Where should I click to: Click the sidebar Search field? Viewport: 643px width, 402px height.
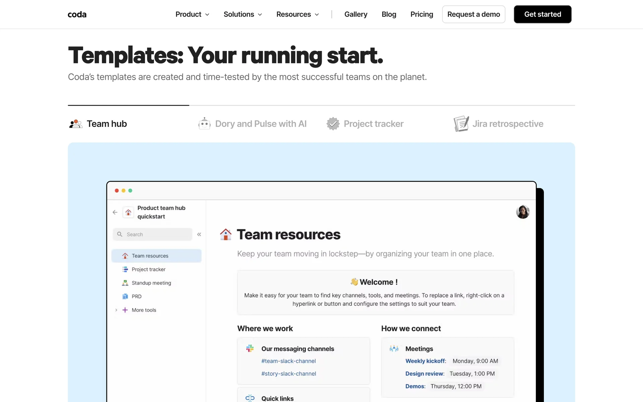click(x=153, y=234)
